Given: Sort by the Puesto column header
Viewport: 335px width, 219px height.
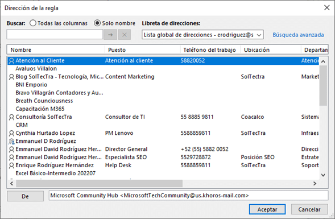Looking at the screenshot, I should pyautogui.click(x=143, y=50).
